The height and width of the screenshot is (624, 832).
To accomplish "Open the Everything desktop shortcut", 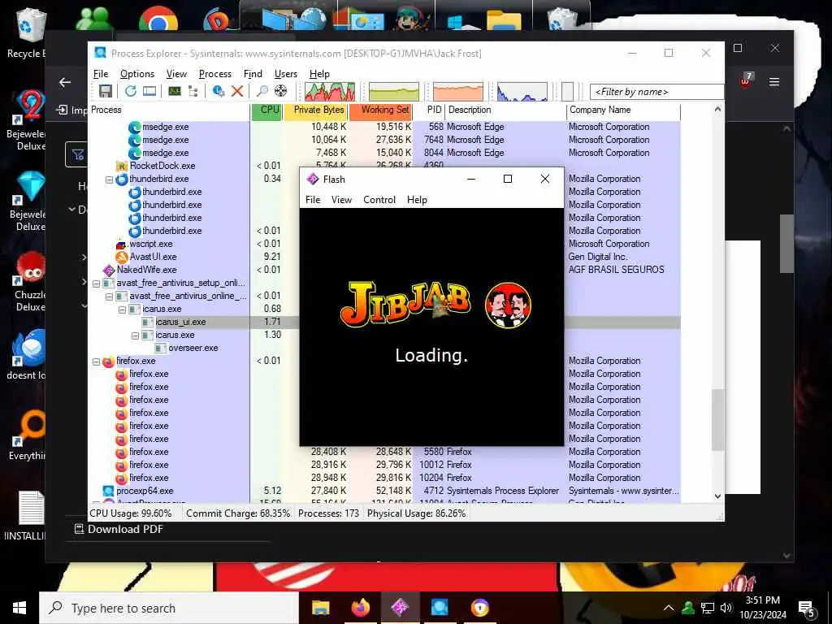I will [x=28, y=435].
